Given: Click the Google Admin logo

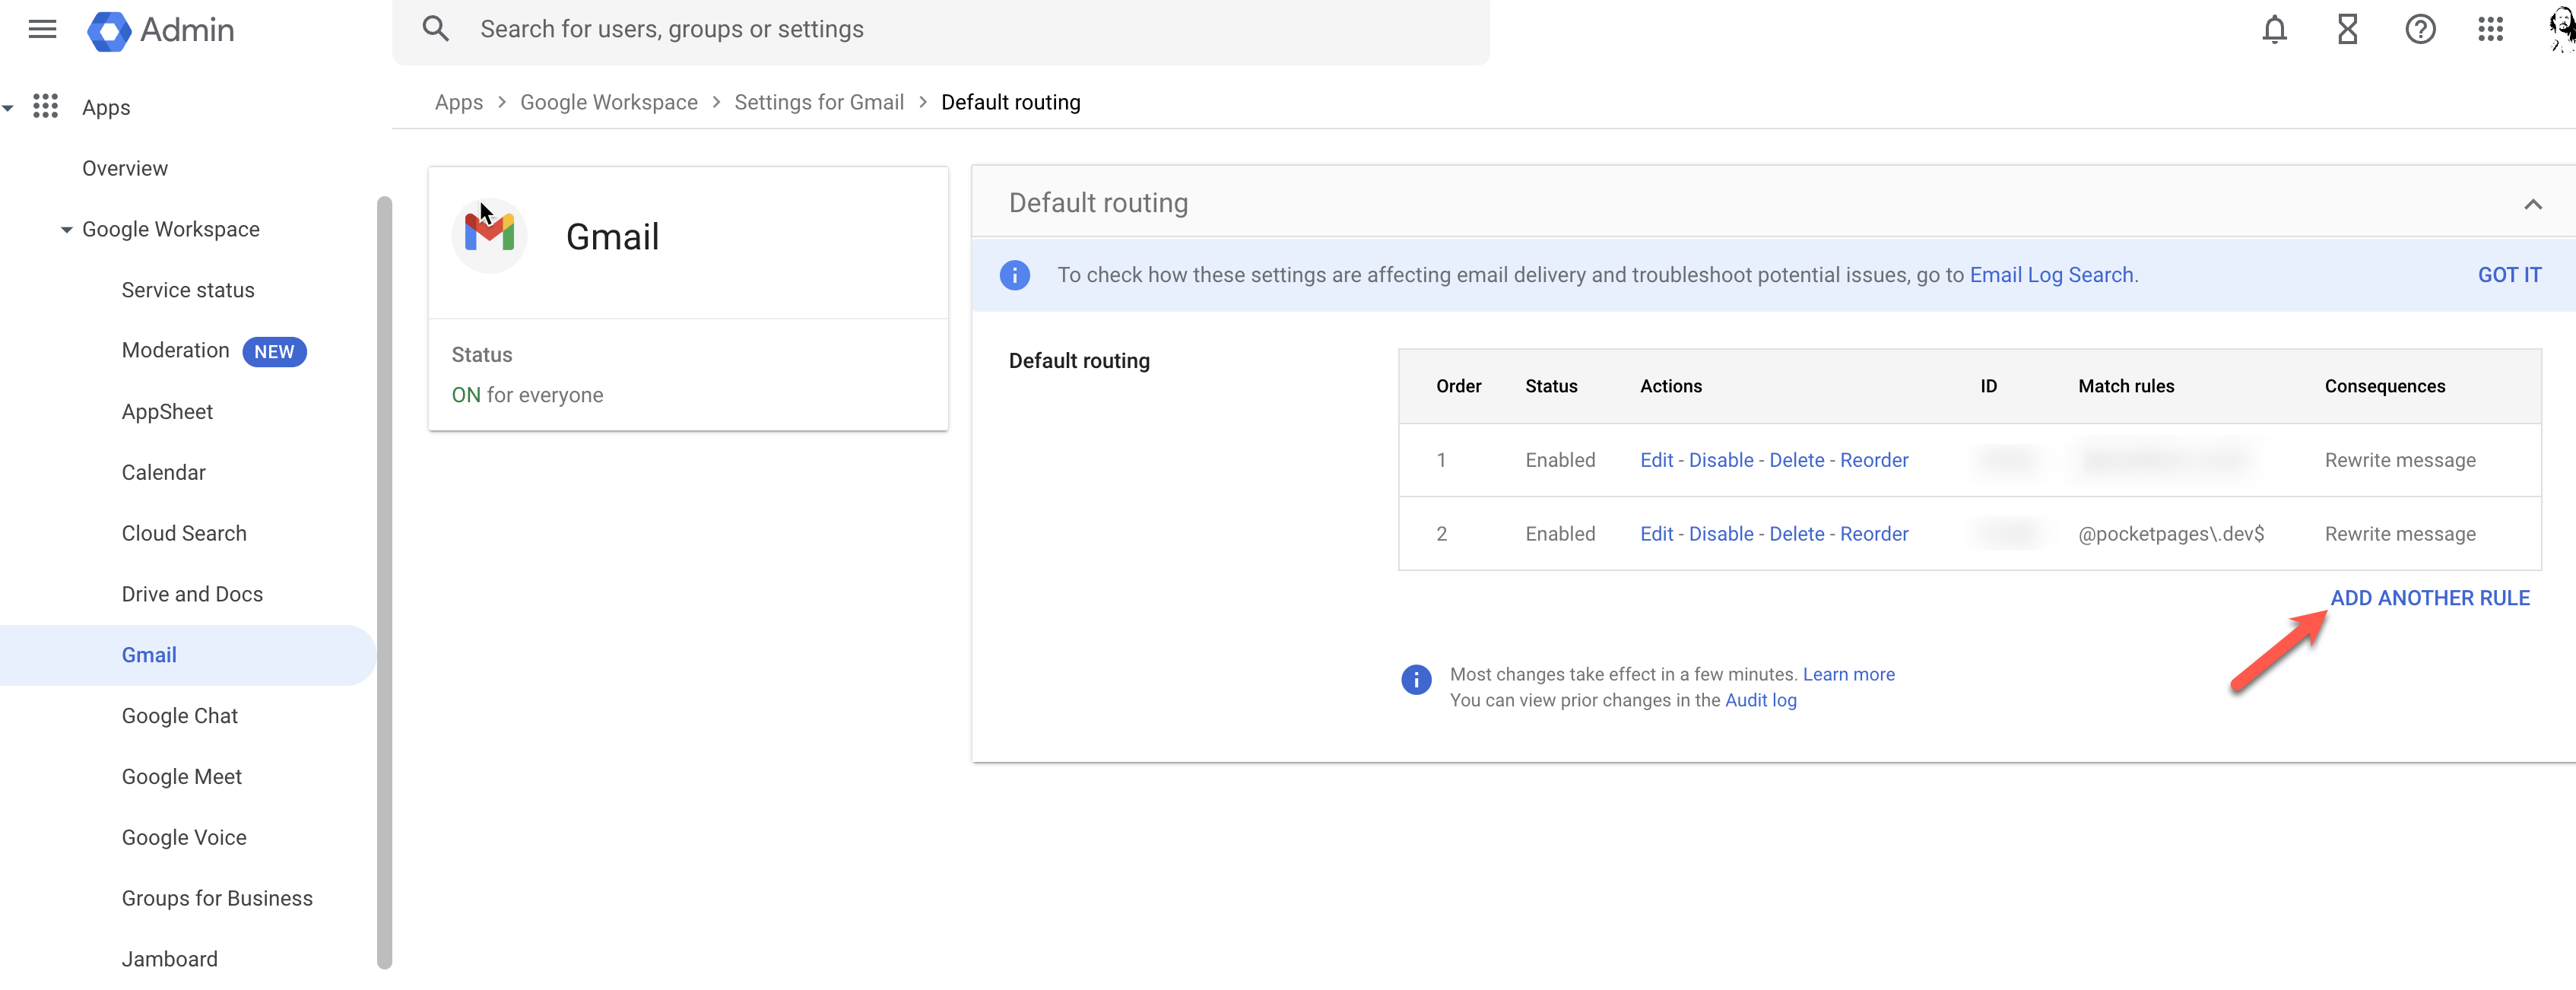Looking at the screenshot, I should 110,30.
